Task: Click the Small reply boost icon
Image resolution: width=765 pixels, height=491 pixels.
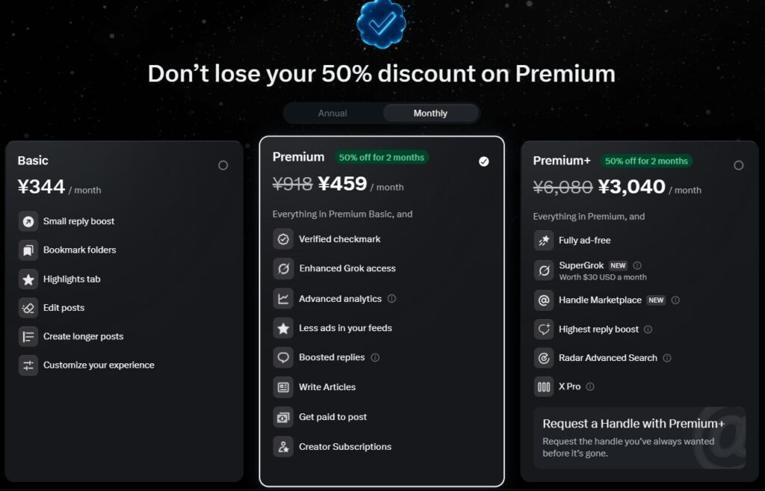Action: tap(28, 221)
